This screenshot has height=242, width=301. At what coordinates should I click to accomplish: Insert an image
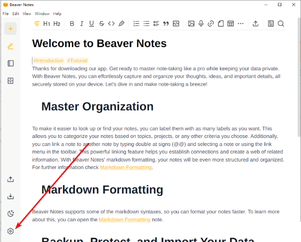[x=191, y=24]
